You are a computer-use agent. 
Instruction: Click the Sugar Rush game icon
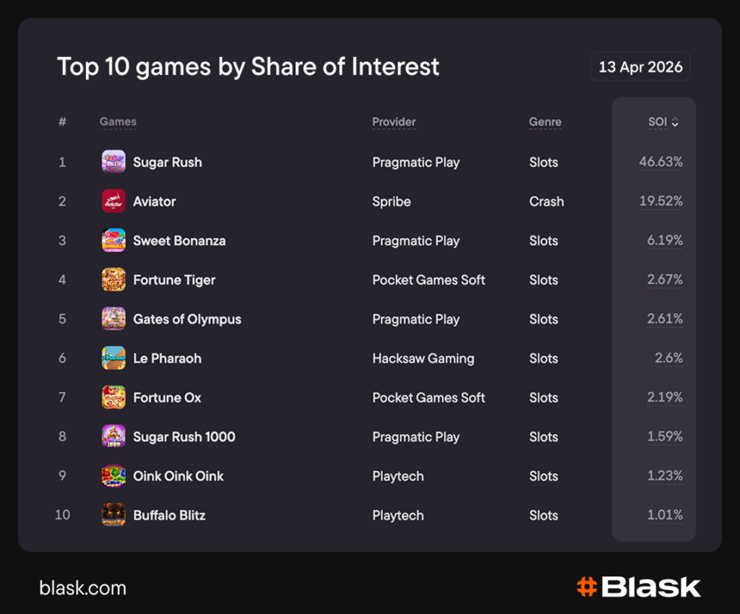coord(113,162)
